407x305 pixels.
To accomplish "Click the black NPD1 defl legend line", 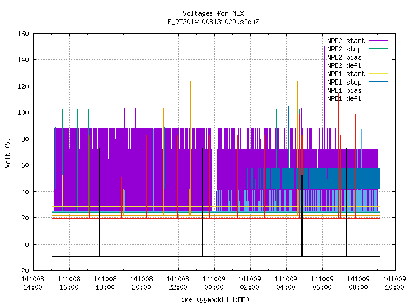I will point(378,98).
